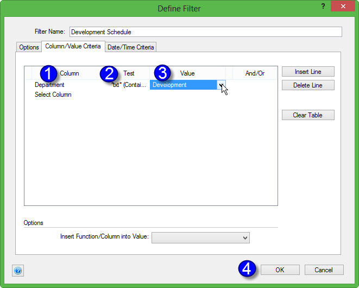
Task: Click the Test column header
Action: [x=129, y=73]
